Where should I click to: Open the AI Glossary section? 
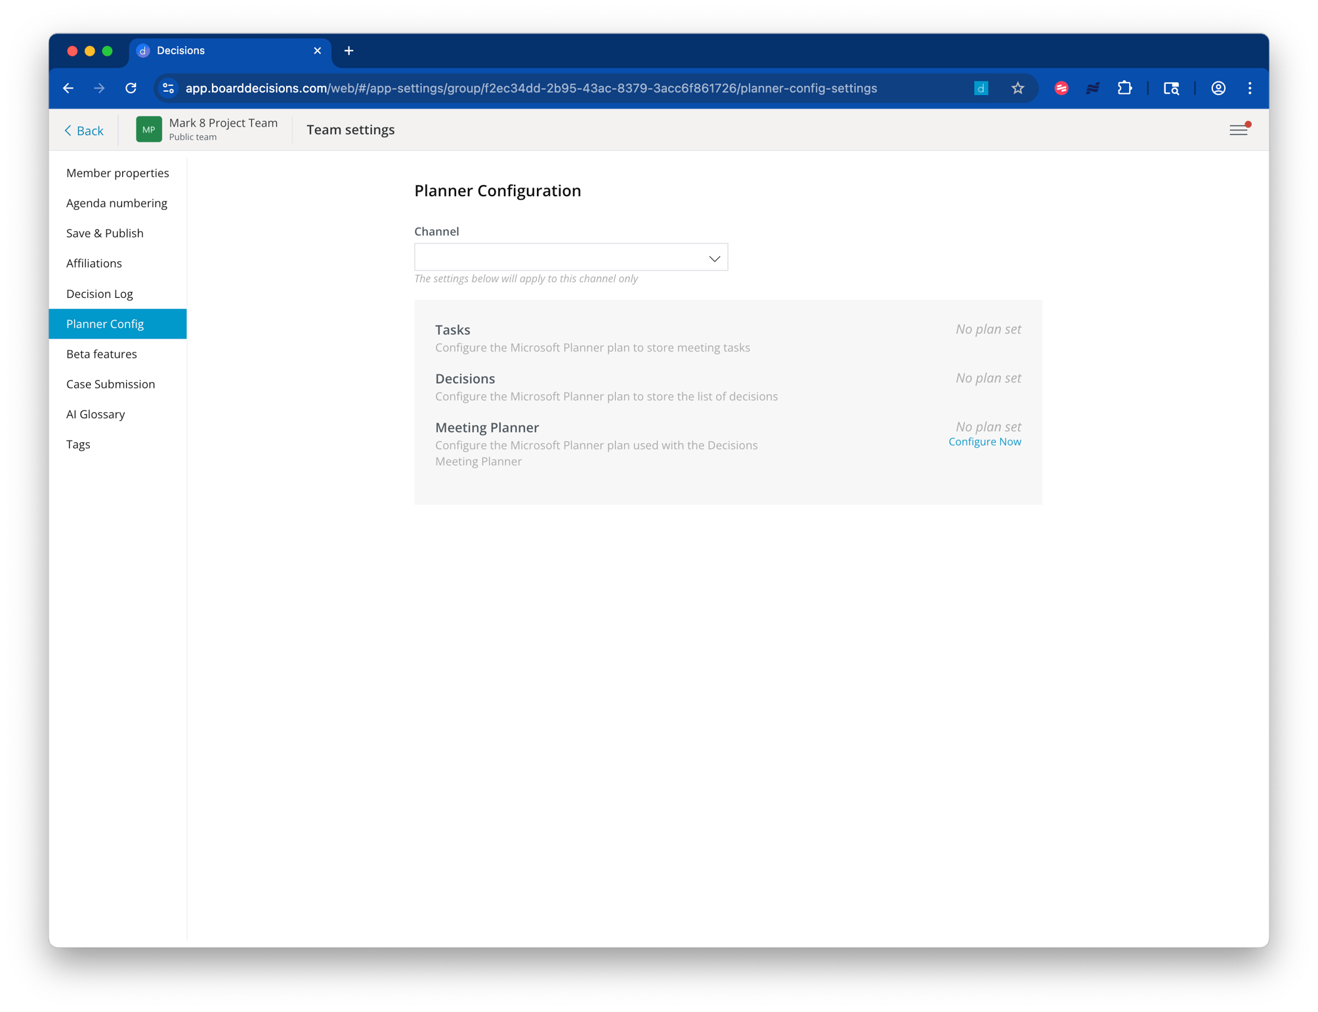pos(96,414)
